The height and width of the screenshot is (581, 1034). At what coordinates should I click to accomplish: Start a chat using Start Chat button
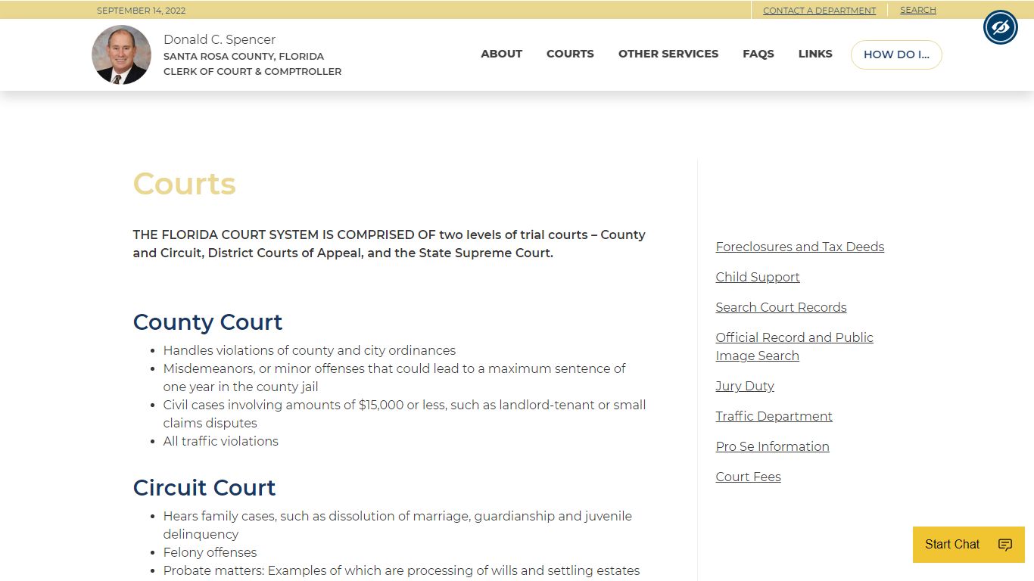pyautogui.click(x=968, y=545)
